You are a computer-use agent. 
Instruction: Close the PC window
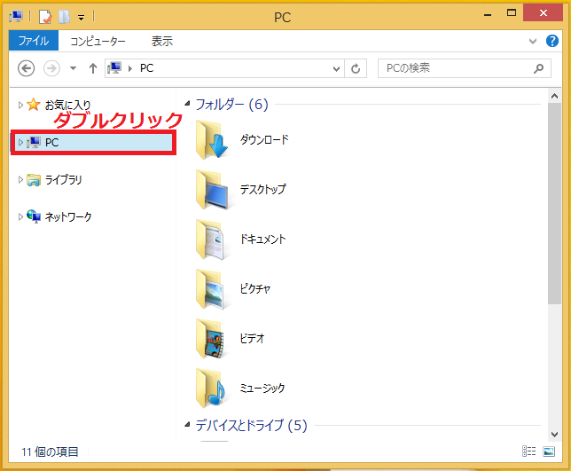pyautogui.click(x=543, y=13)
